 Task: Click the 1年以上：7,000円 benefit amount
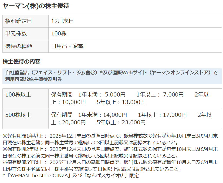[x=160, y=95]
